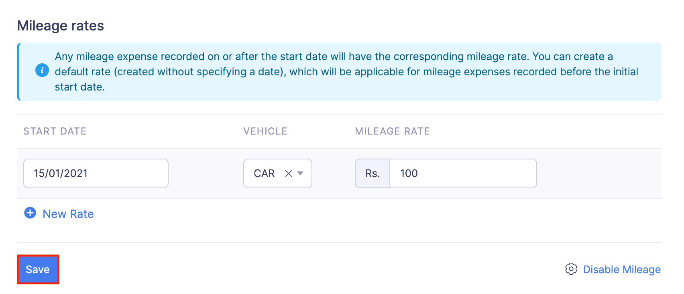The image size is (684, 294).
Task: Click the Rs. currency prefix
Action: pos(372,173)
